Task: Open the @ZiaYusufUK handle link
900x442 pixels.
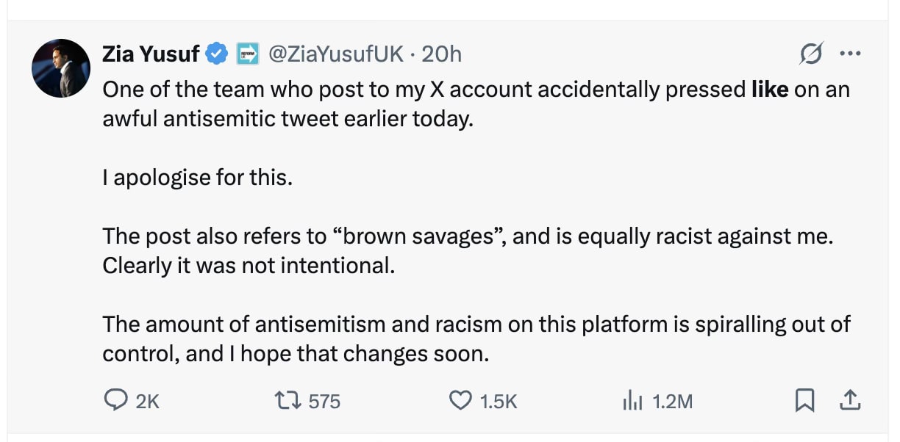Action: (x=335, y=54)
